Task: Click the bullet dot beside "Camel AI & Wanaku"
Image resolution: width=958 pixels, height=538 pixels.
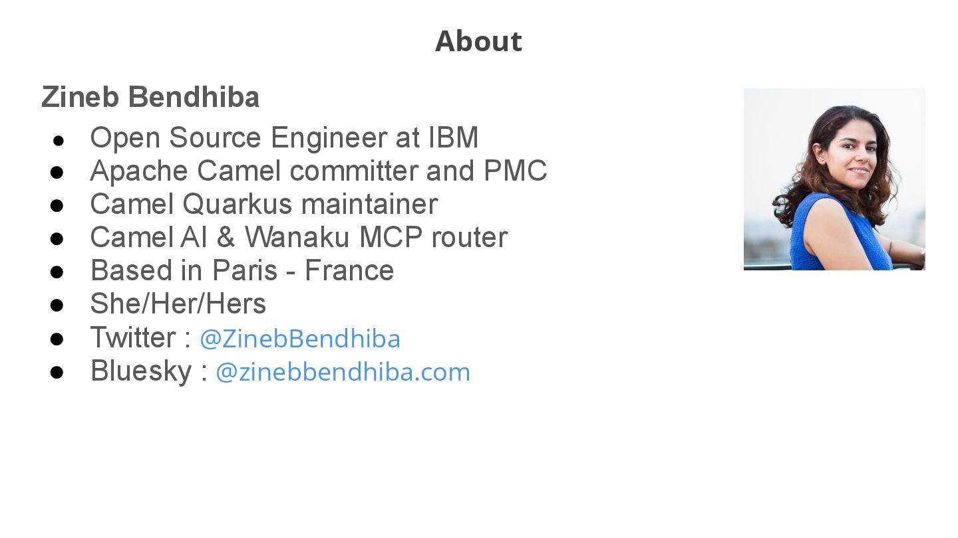Action: [57, 238]
